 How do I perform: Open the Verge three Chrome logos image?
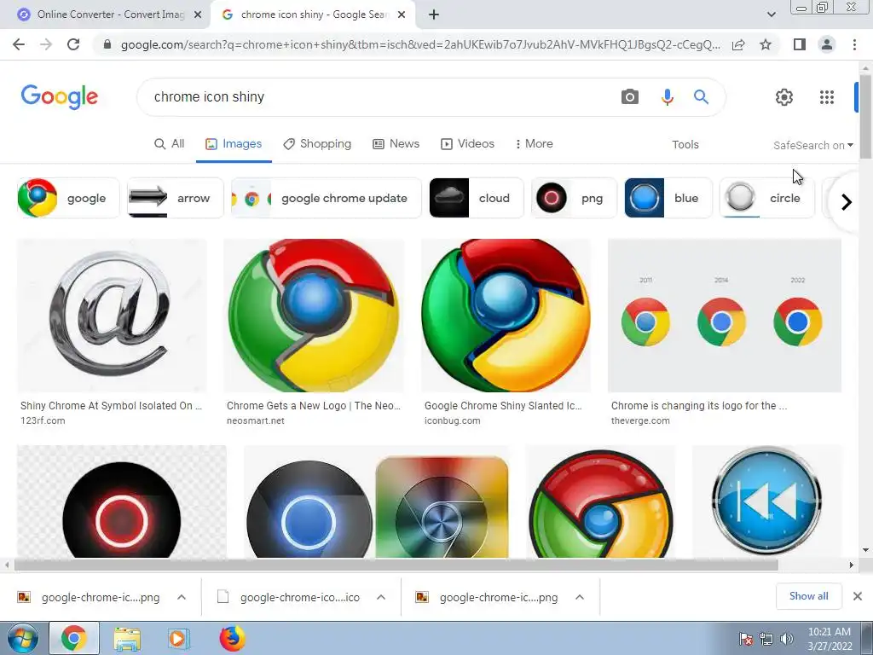tap(725, 316)
